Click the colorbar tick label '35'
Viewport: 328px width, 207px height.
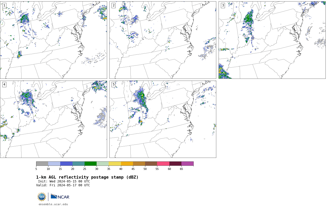pos(109,169)
